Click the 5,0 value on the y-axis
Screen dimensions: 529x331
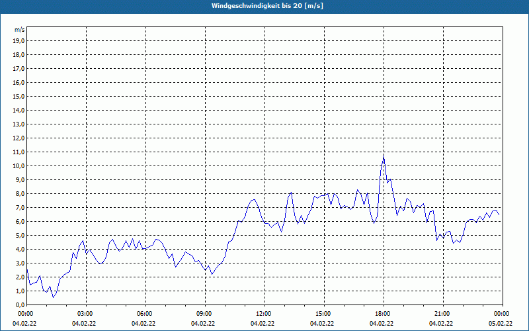[x=20, y=236]
